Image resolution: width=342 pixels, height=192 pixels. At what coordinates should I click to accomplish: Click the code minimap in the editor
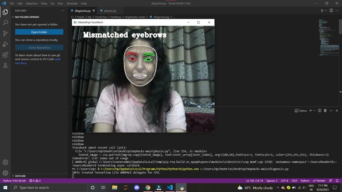[329, 37]
